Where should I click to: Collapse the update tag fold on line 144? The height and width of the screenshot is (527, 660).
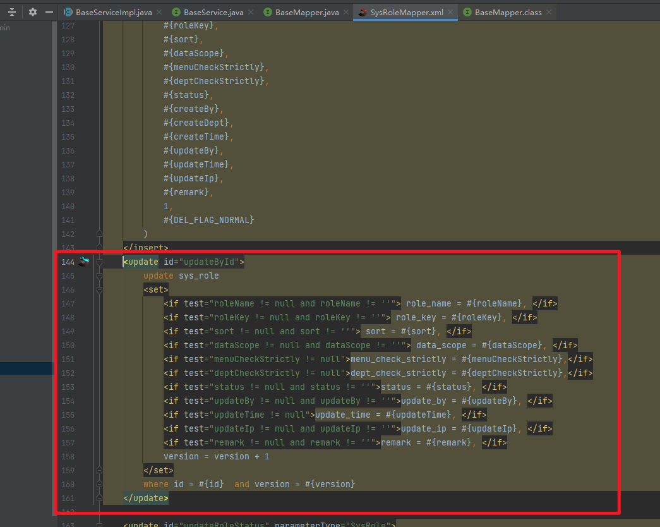coord(99,262)
